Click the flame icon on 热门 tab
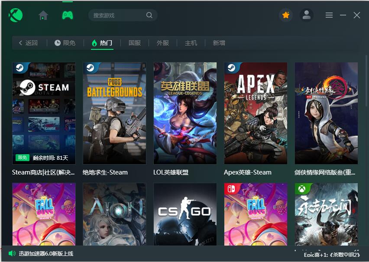 (95, 42)
